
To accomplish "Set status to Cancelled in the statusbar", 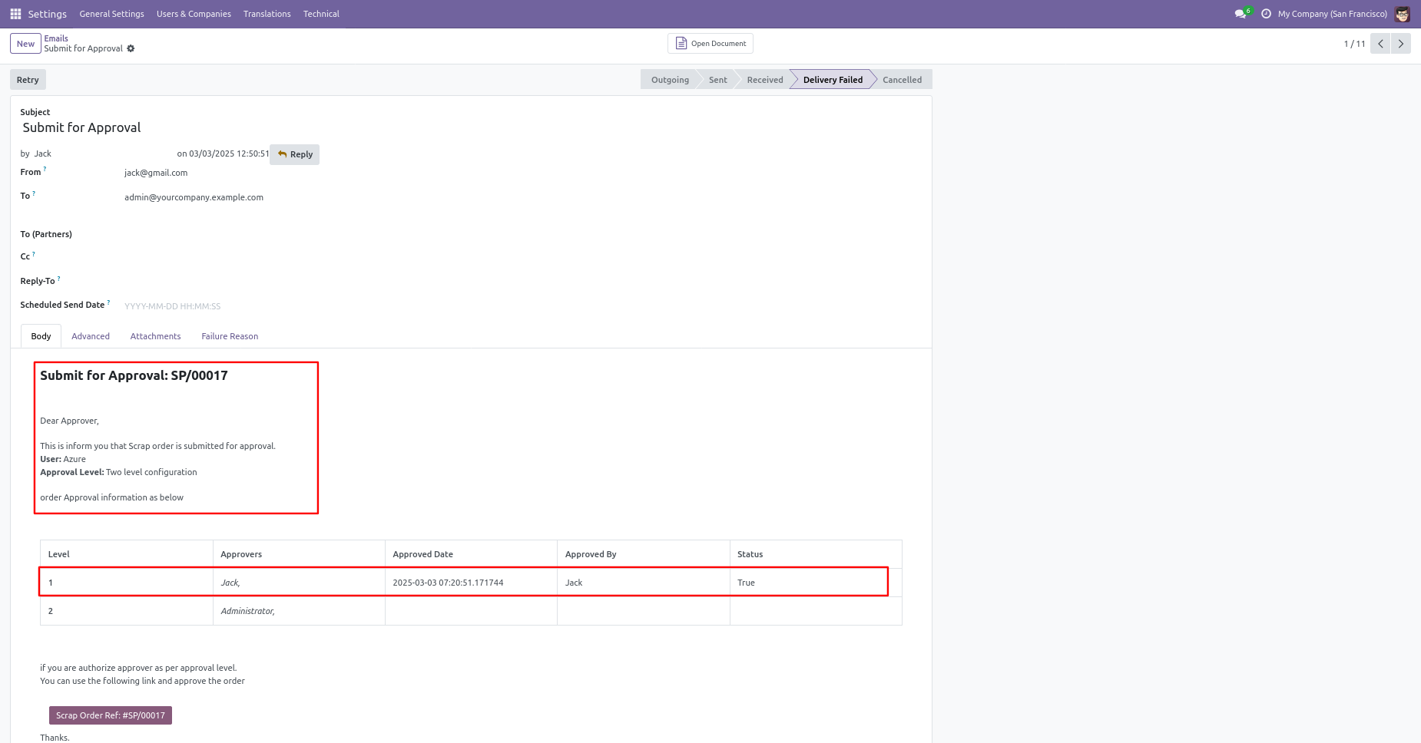I will point(902,80).
